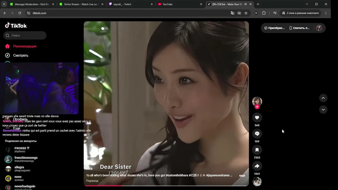
Task: Switch to the Message Moderation Kick tab
Action: pyautogui.click(x=32, y=4)
